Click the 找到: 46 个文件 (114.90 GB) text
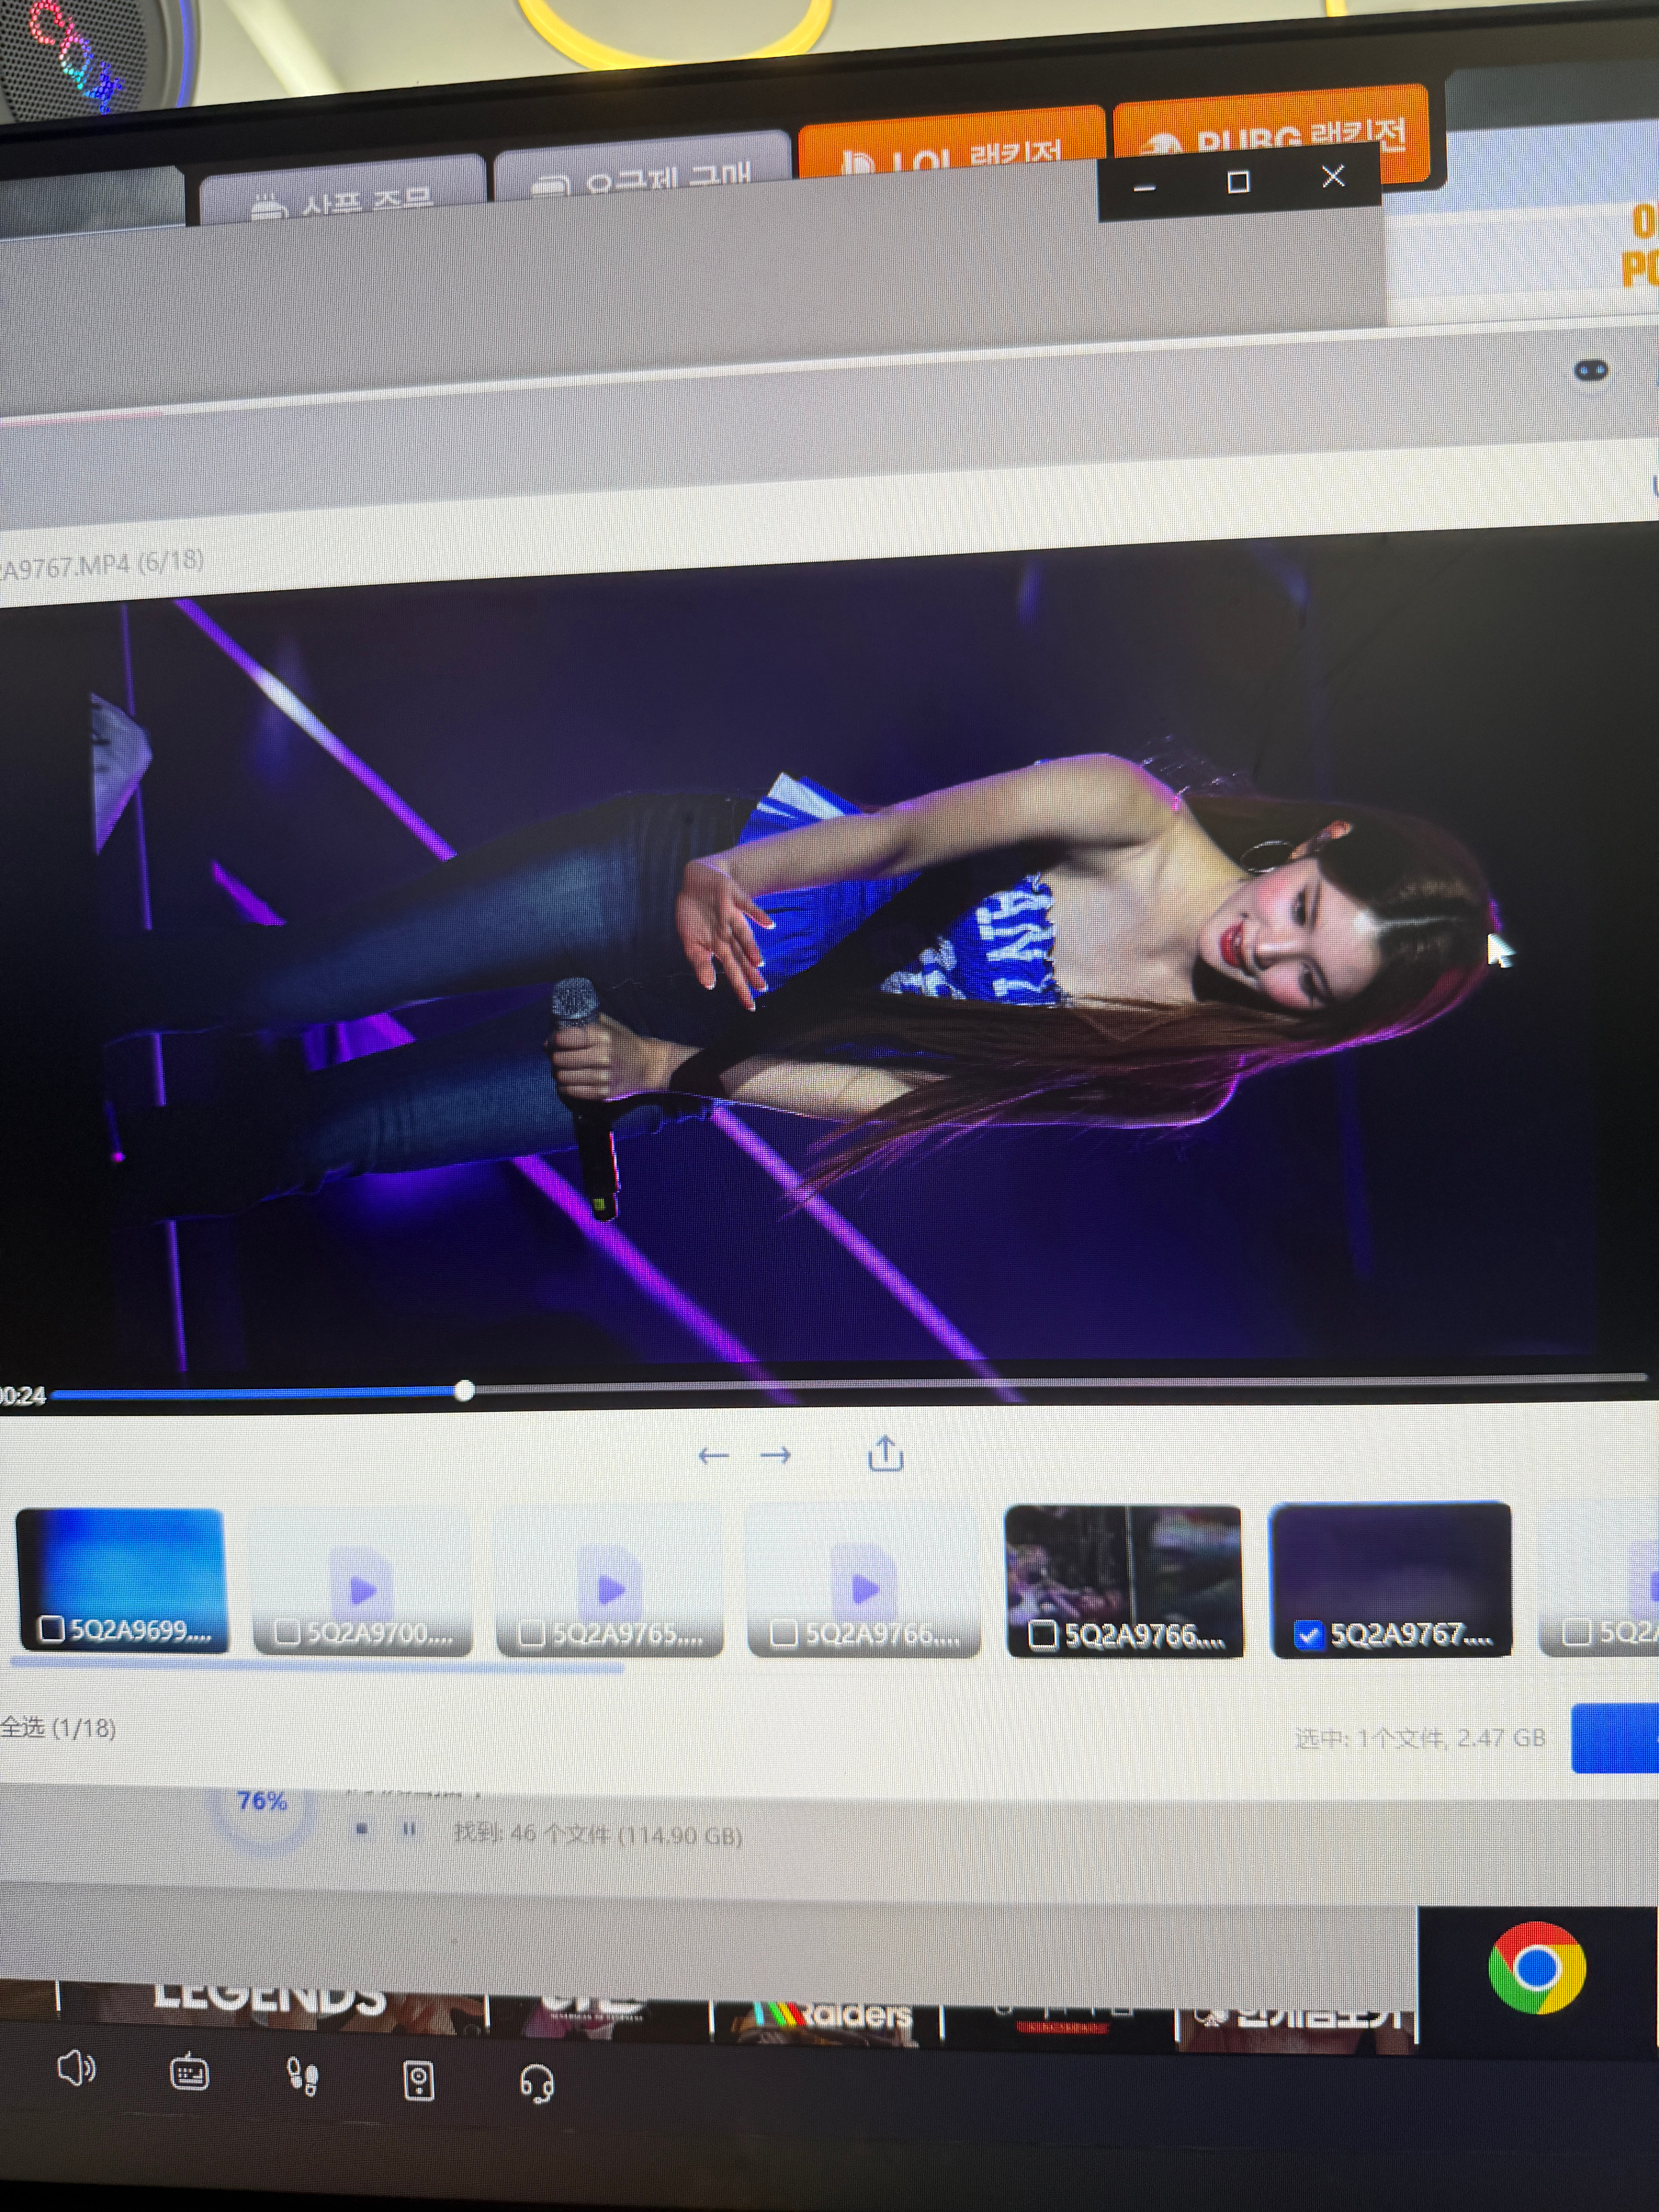 597,1834
